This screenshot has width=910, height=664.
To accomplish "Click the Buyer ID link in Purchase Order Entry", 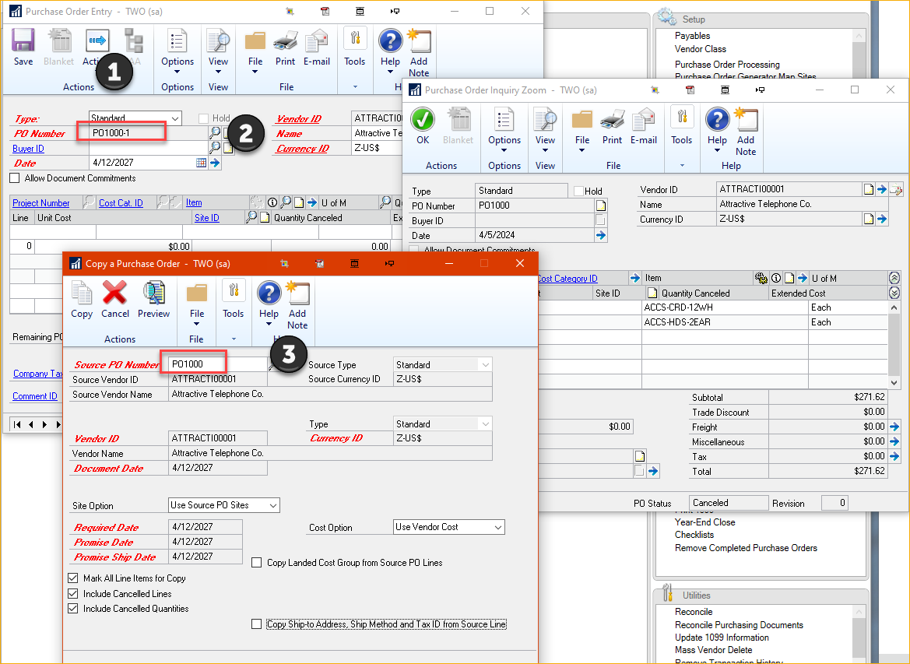I will click(x=29, y=149).
